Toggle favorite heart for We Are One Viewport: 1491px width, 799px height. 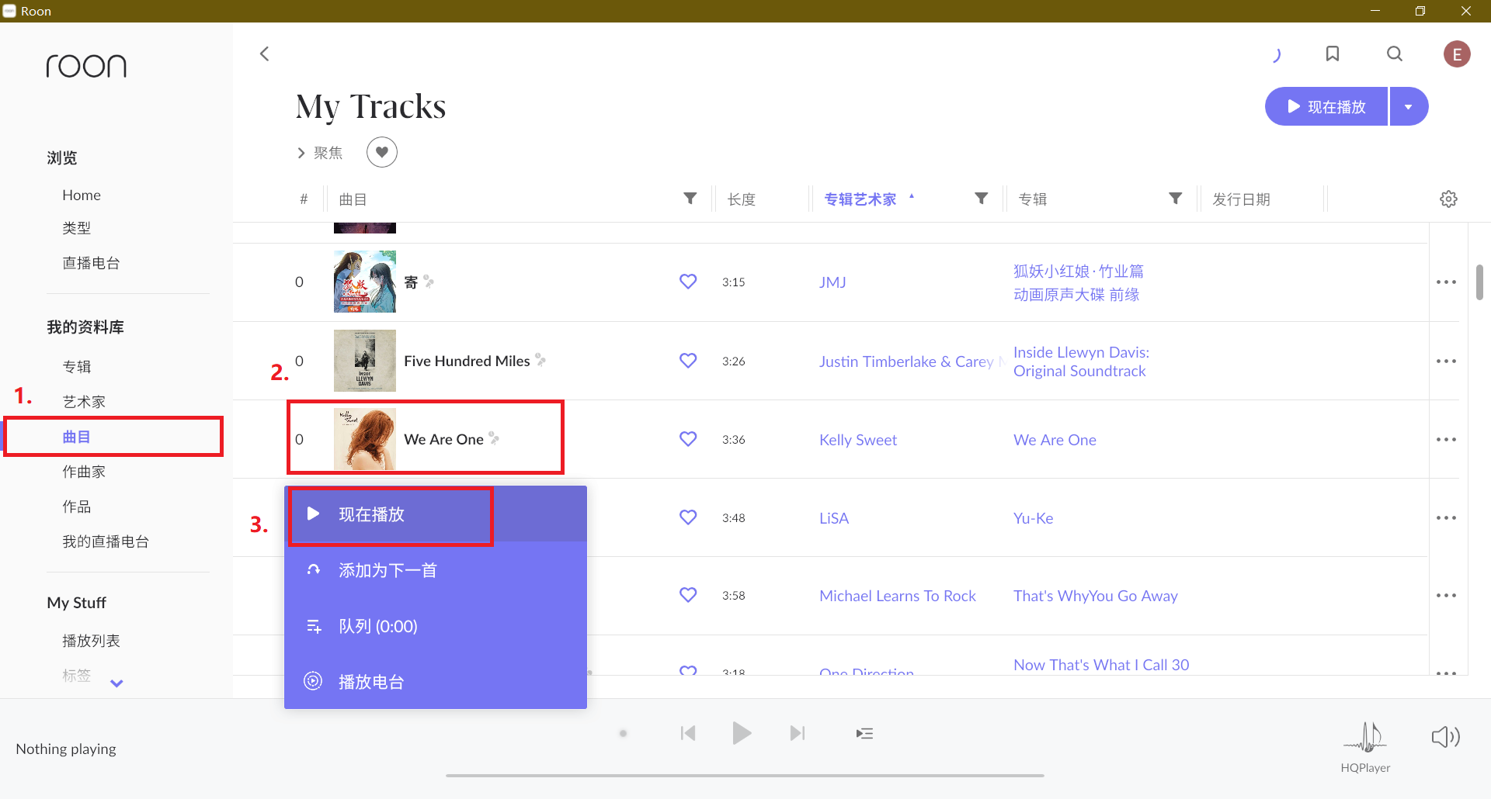coord(688,439)
